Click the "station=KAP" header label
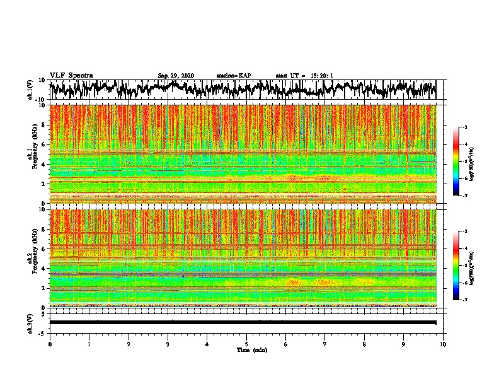499x386 pixels. tap(233, 76)
